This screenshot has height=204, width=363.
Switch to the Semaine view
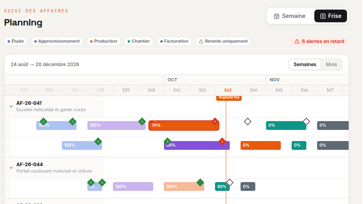point(290,16)
